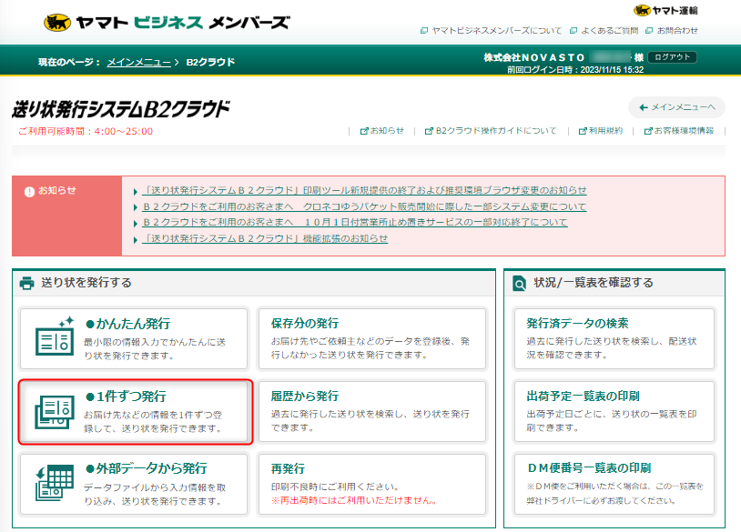
Task: Click the メインメニュー breadcrumb link
Action: tap(139, 63)
